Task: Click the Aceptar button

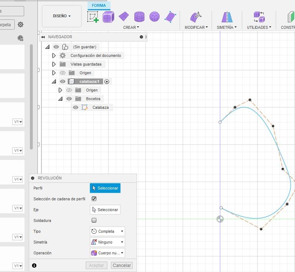Action: (96, 265)
